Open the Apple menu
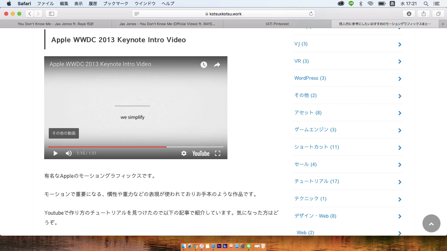The height and width of the screenshot is (251, 447). click(x=9, y=4)
